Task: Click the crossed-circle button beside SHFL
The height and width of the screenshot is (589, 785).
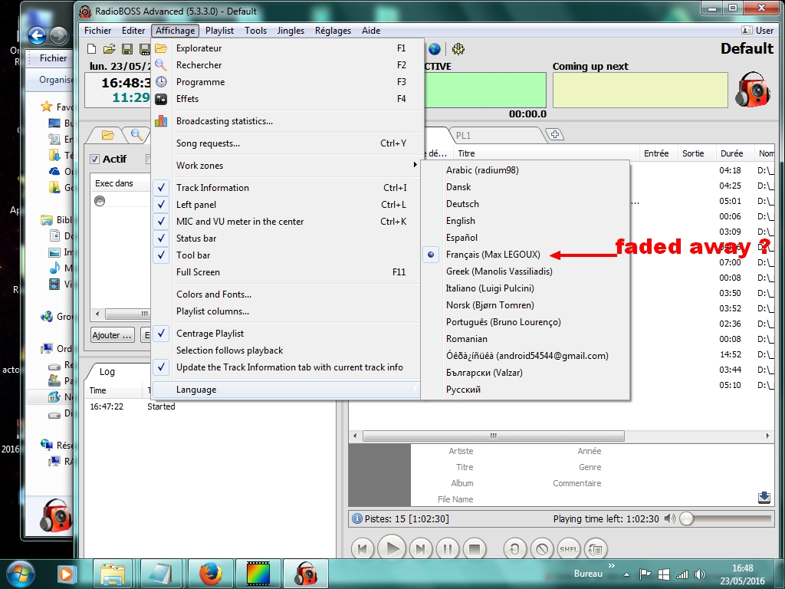Action: point(542,549)
